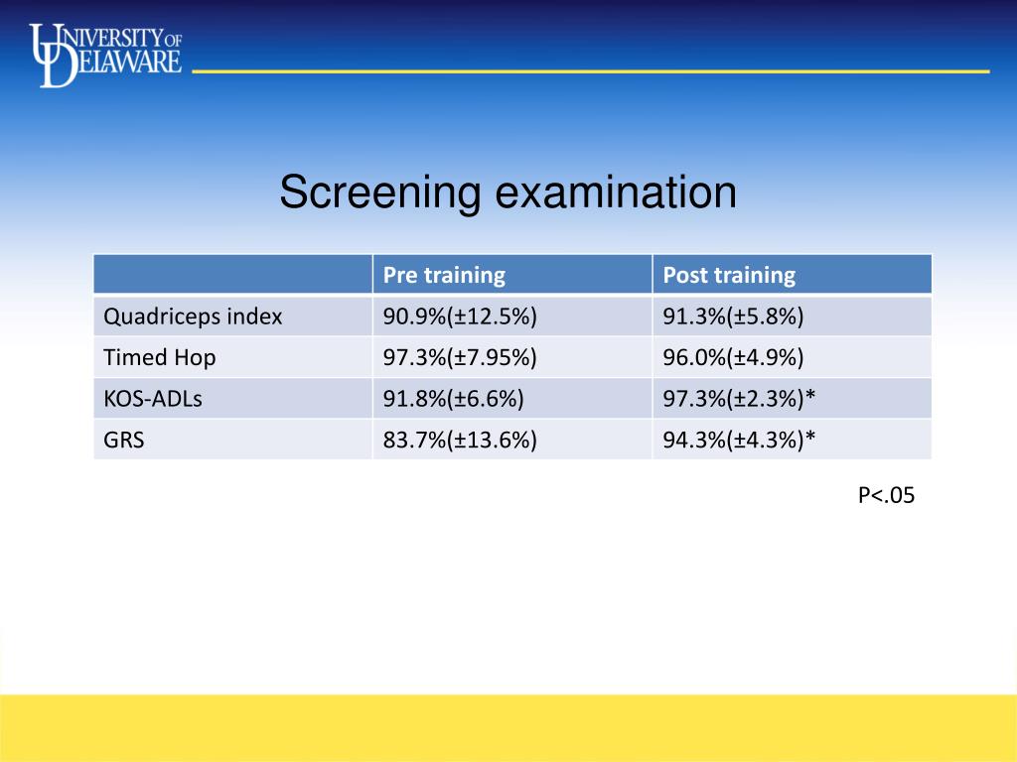This screenshot has width=1017, height=762.
Task: Select the 'P<.05' footnote text
Action: click(886, 495)
